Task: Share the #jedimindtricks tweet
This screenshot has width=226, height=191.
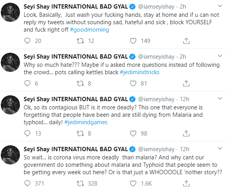Action: [x=186, y=84]
